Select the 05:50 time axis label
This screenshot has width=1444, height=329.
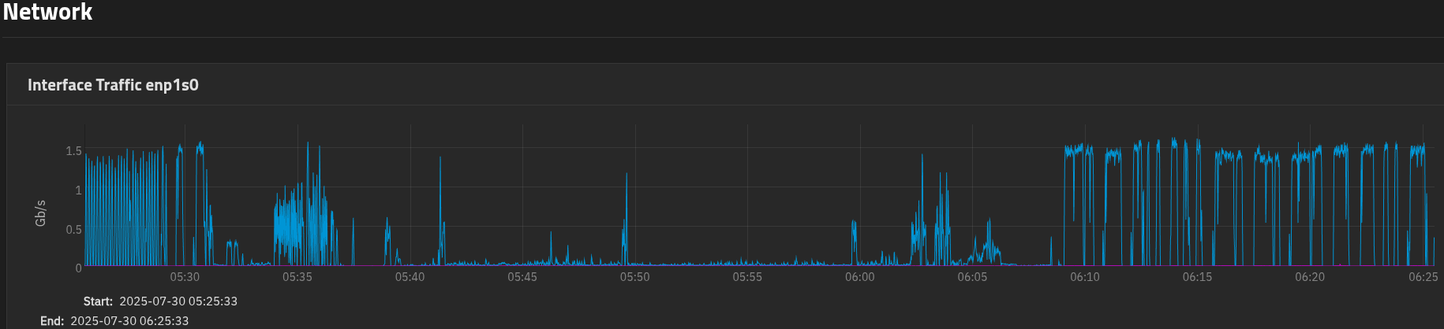click(634, 277)
